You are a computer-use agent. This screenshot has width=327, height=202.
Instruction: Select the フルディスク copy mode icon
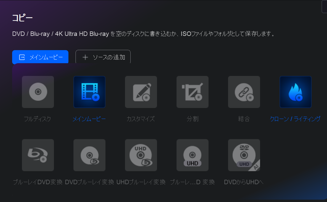(38, 92)
